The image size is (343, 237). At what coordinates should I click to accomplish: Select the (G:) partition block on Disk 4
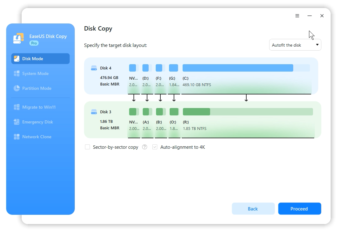173,68
